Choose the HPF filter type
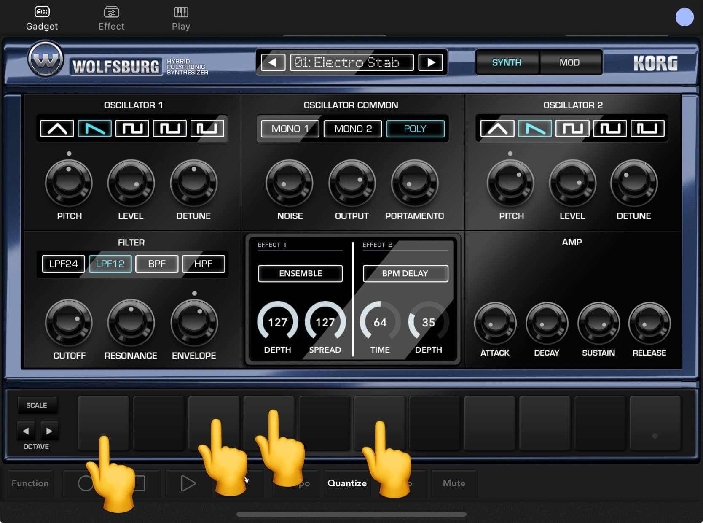The height and width of the screenshot is (523, 703). tap(203, 264)
